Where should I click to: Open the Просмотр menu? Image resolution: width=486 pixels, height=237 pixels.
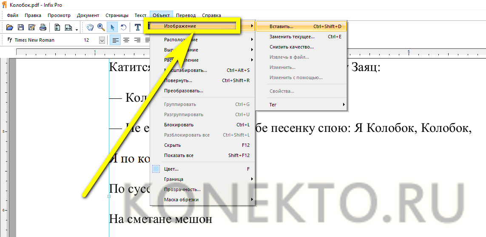click(59, 15)
